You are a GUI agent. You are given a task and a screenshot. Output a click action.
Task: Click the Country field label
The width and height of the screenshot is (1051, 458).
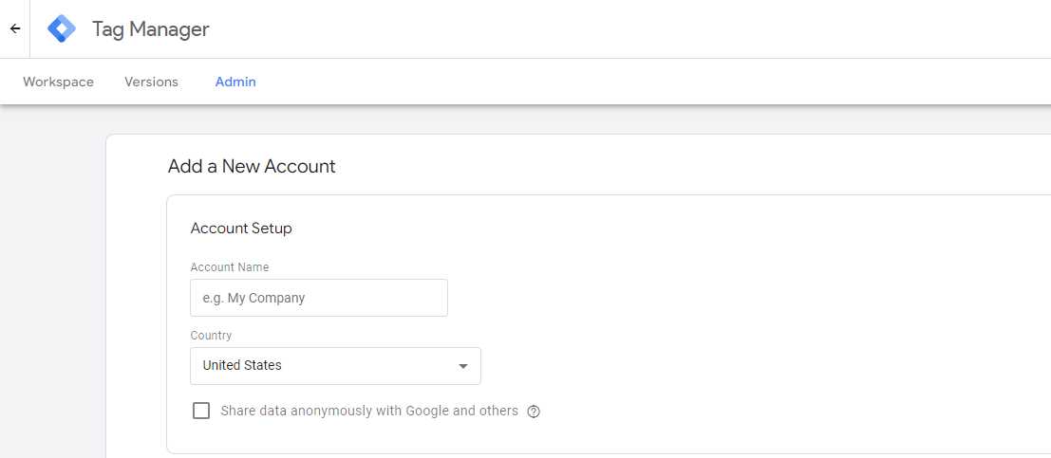coord(211,336)
